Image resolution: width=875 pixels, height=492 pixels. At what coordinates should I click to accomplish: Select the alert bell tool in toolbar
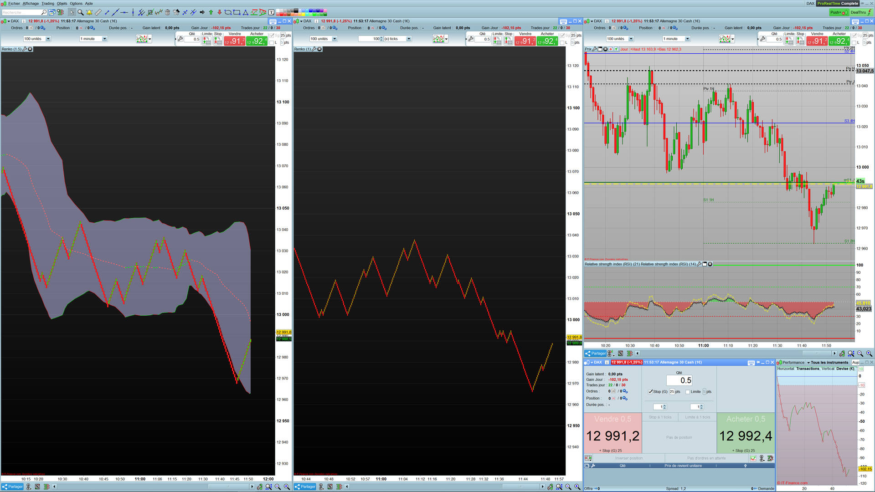tap(89, 12)
